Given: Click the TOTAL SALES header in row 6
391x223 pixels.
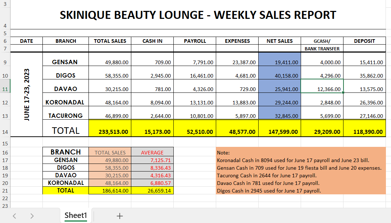Looking at the screenshot, I should point(110,41).
